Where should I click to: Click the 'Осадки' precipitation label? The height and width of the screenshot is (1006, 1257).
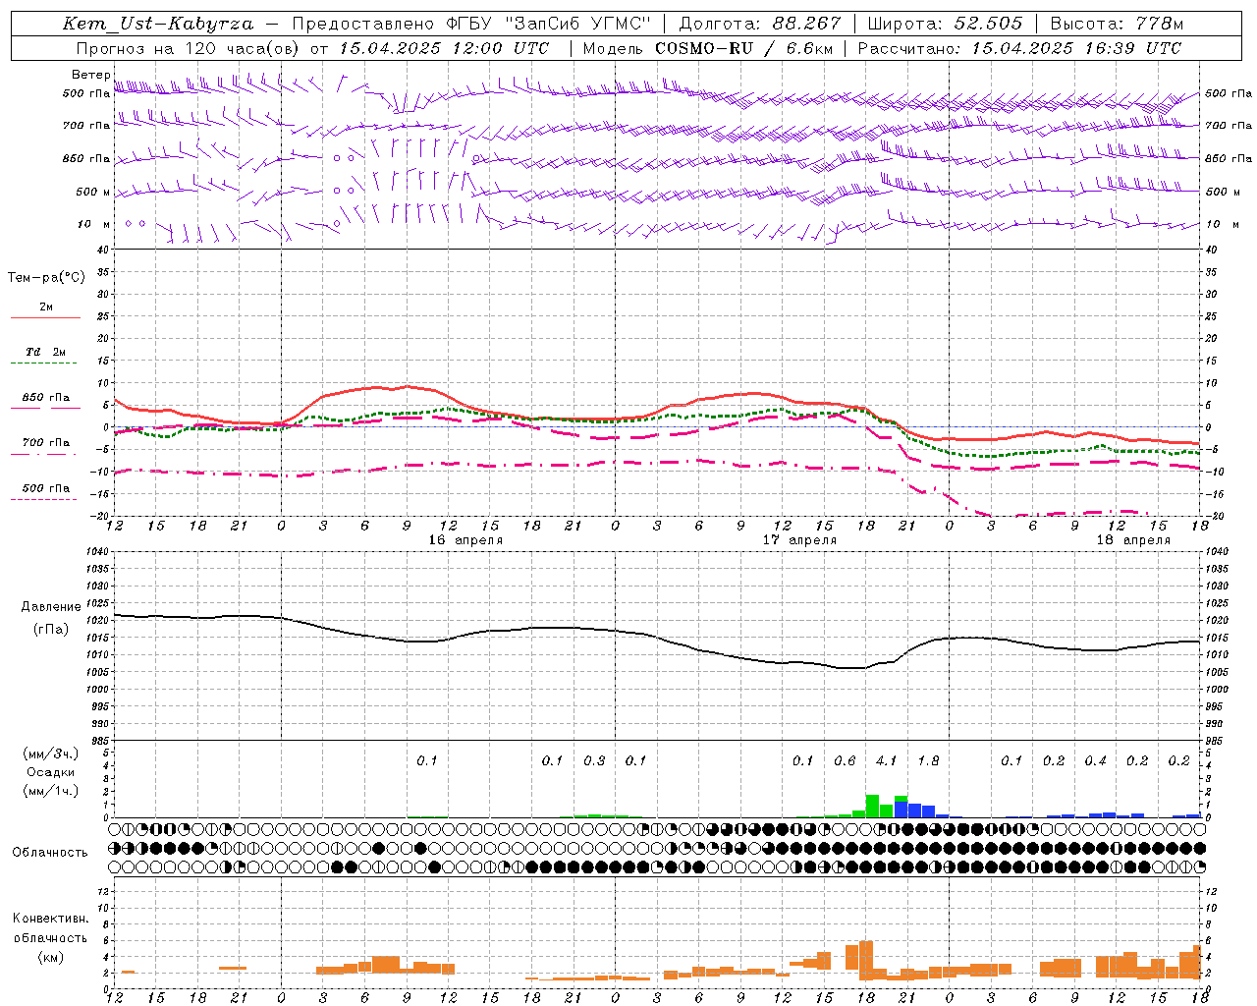point(50,772)
